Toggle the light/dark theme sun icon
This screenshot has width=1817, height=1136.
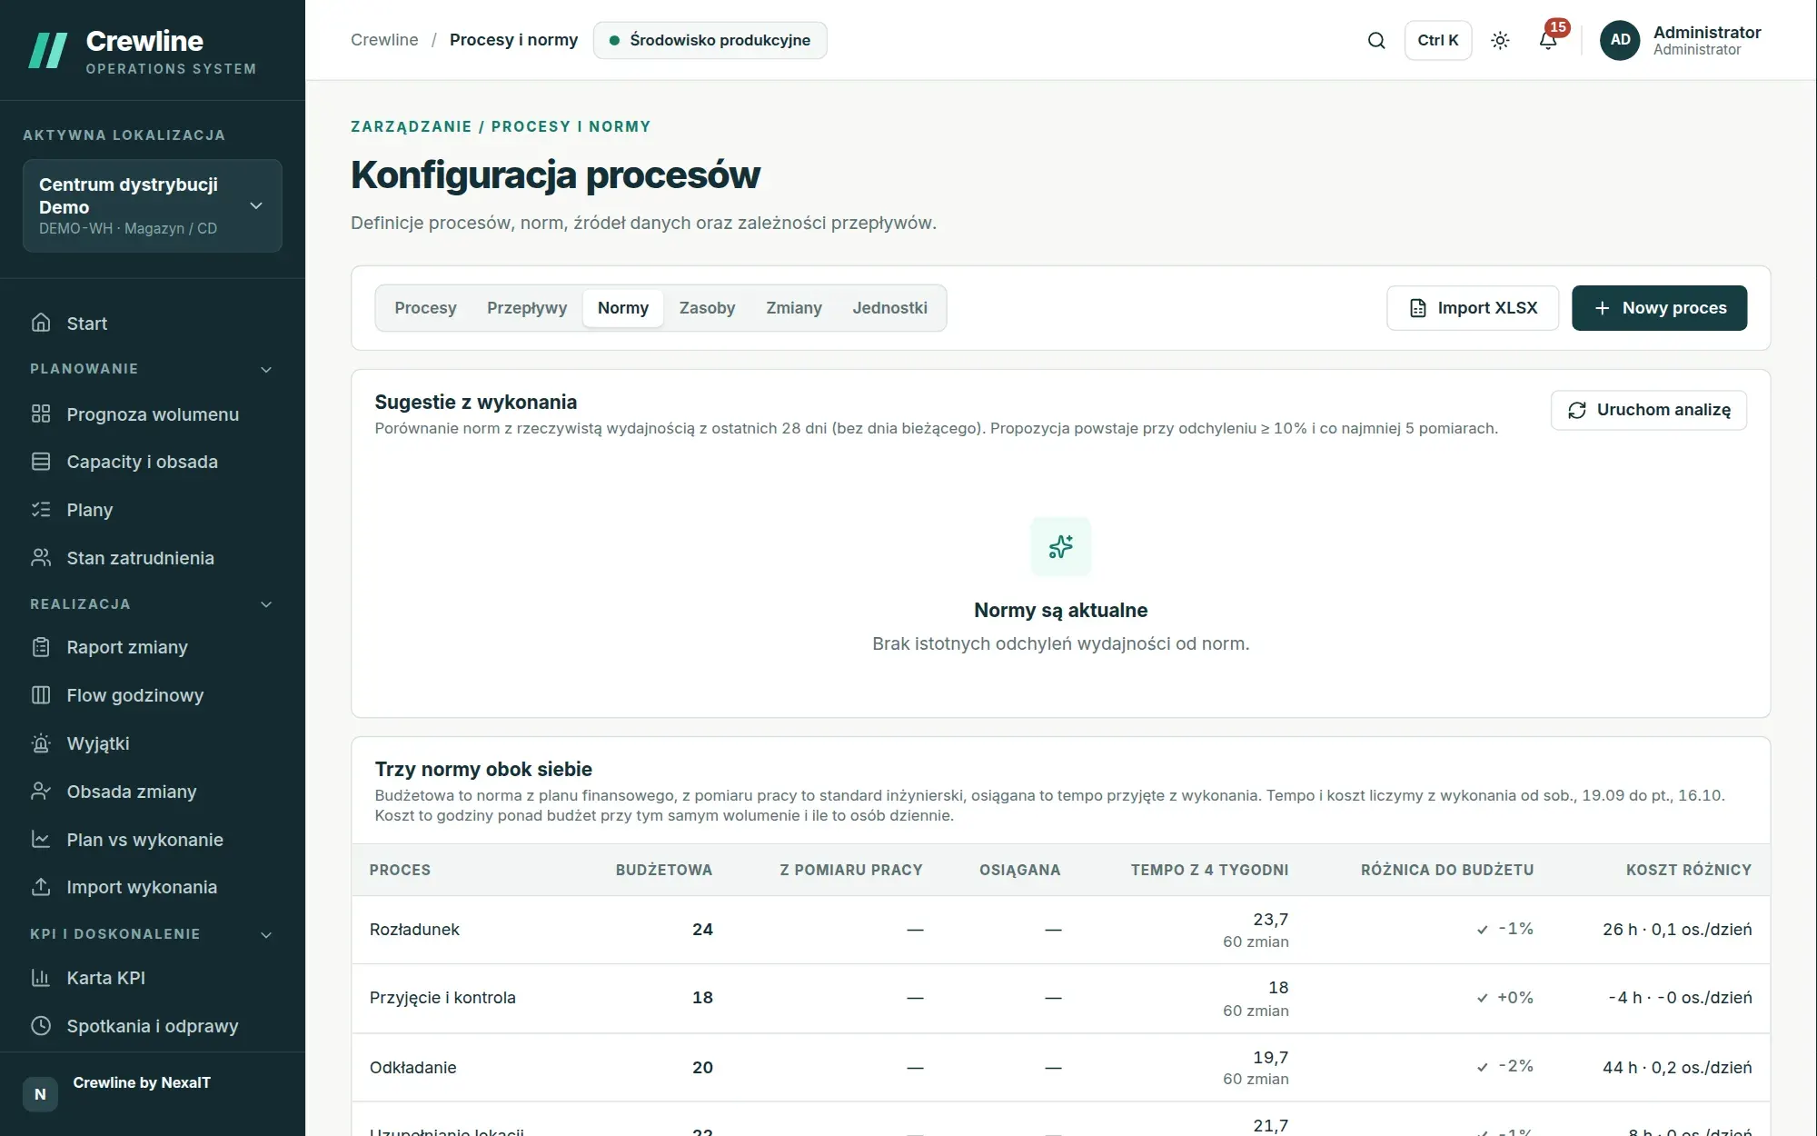1500,40
